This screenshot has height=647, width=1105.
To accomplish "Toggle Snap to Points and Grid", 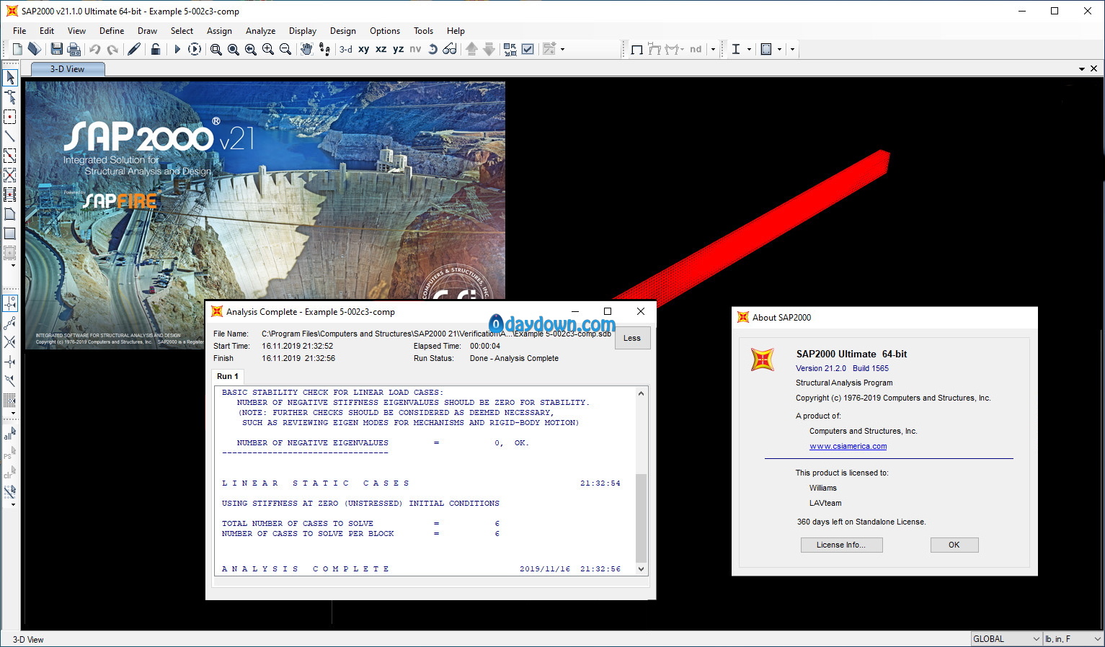I will (x=10, y=303).
